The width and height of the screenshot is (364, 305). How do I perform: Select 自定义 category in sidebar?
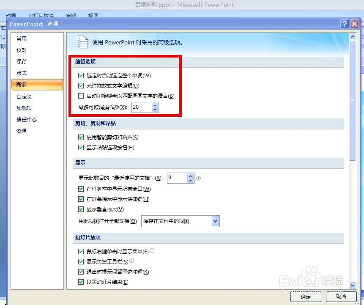click(x=37, y=96)
